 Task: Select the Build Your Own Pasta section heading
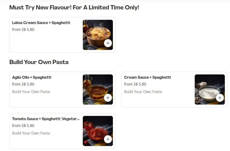click(39, 62)
